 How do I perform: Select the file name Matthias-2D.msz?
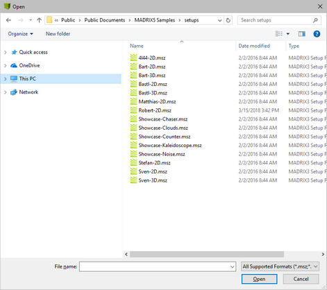(157, 102)
